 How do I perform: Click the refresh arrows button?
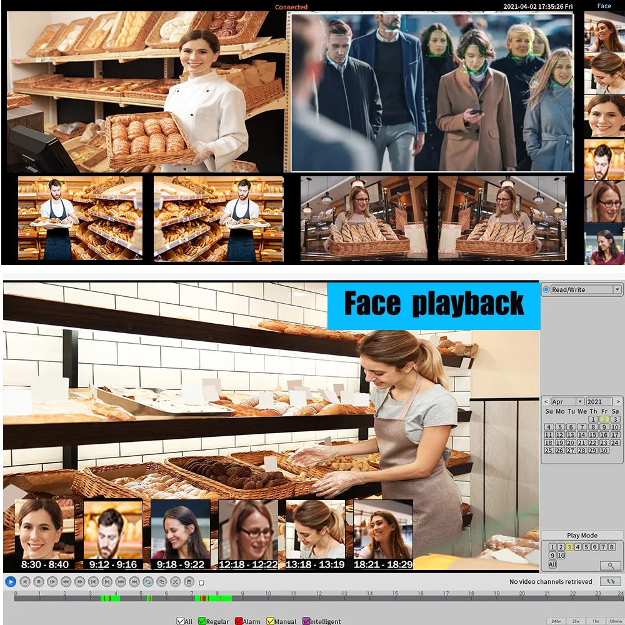coord(610,581)
